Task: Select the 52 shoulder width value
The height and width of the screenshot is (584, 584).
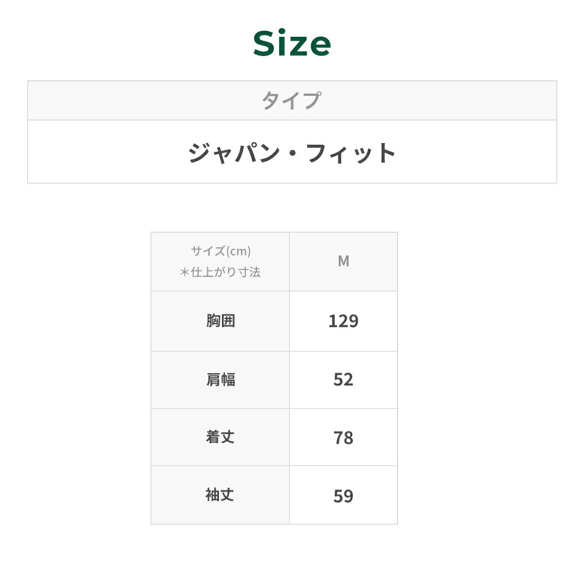Action: (x=343, y=380)
